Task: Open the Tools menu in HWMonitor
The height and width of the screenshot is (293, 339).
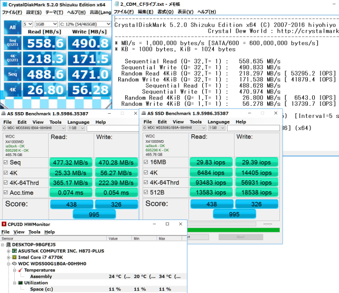Action: coord(34,232)
